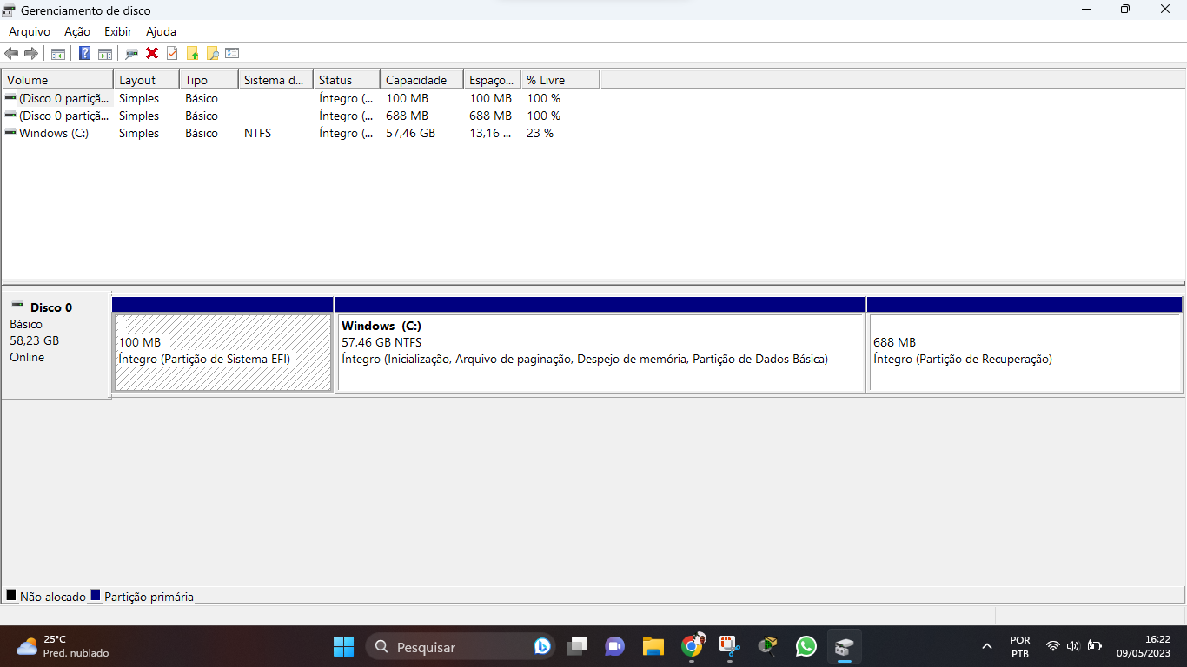This screenshot has width=1187, height=667.
Task: Open Bing chat icon in search box
Action: [x=541, y=646]
